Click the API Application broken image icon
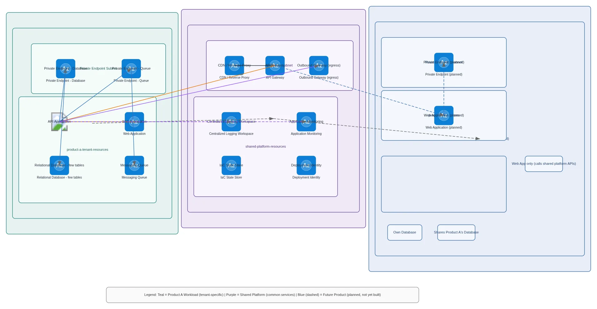The image size is (597, 309). pyautogui.click(x=59, y=122)
